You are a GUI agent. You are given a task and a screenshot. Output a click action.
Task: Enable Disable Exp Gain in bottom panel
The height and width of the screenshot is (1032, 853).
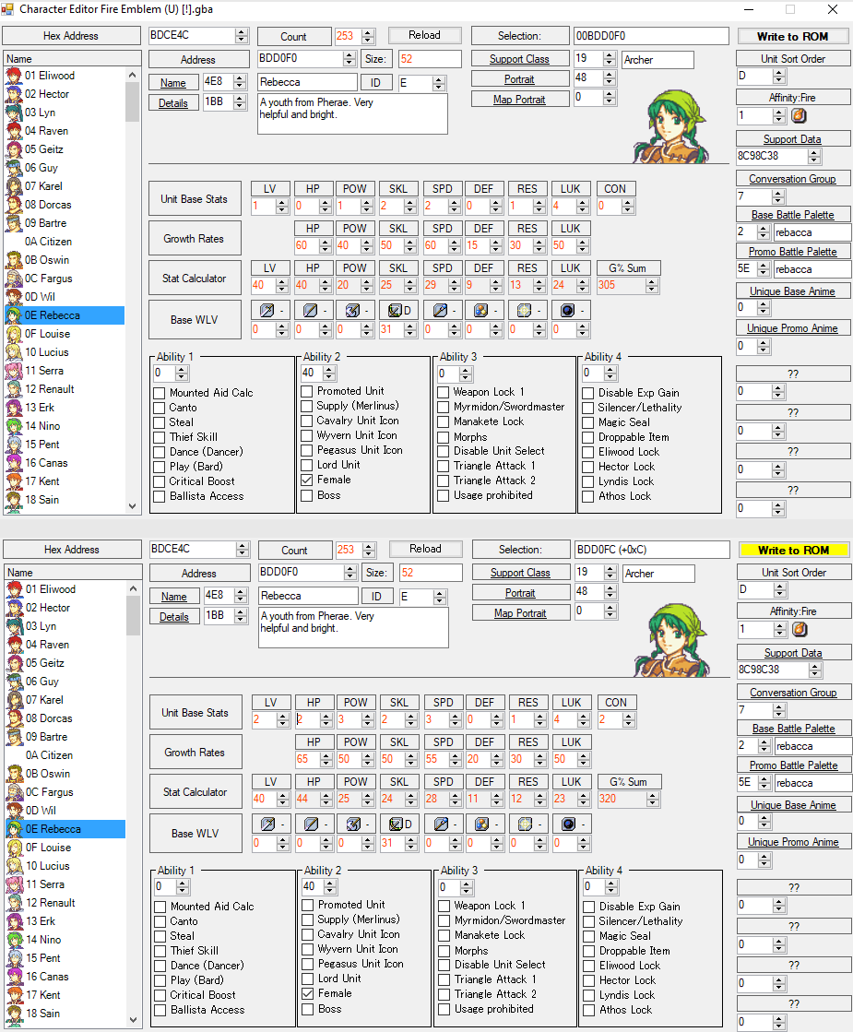pos(589,907)
